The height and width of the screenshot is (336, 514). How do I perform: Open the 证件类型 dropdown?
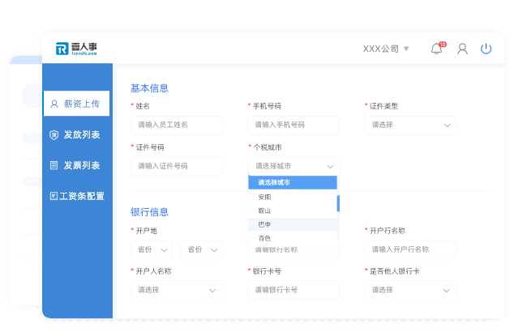point(410,125)
